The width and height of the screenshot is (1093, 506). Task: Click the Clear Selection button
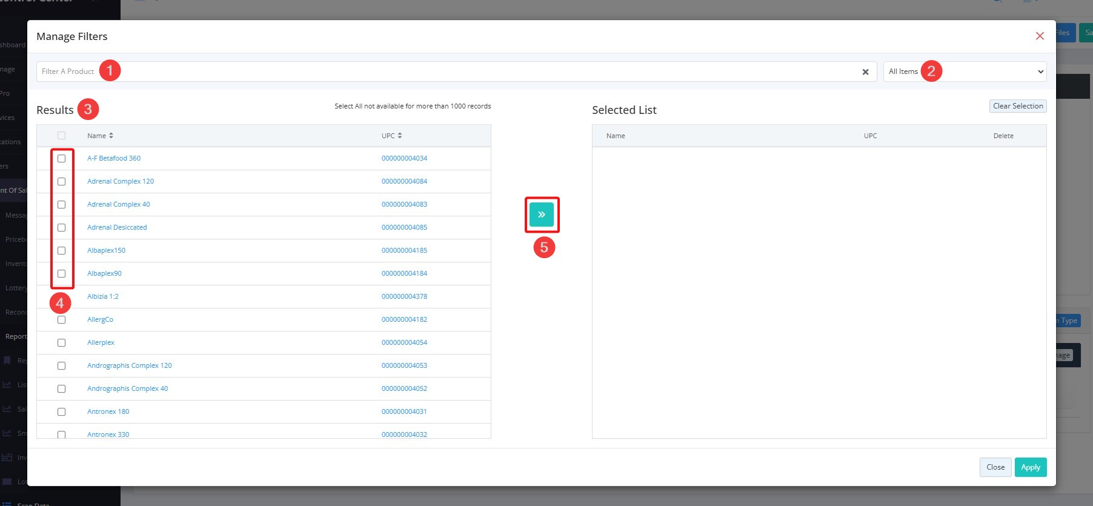pos(1018,106)
